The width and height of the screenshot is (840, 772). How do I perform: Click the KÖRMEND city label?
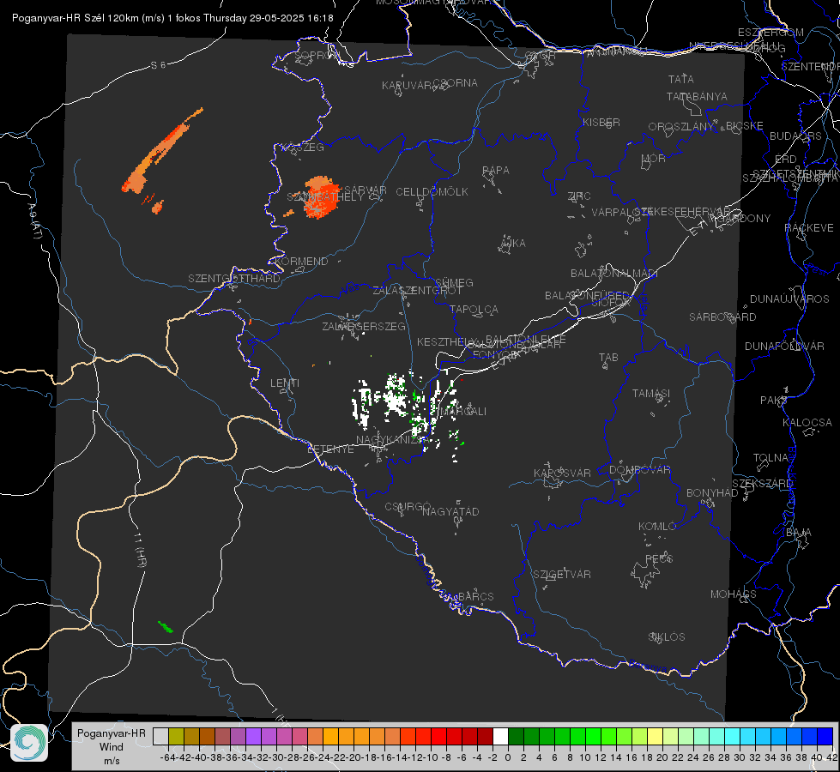[301, 262]
